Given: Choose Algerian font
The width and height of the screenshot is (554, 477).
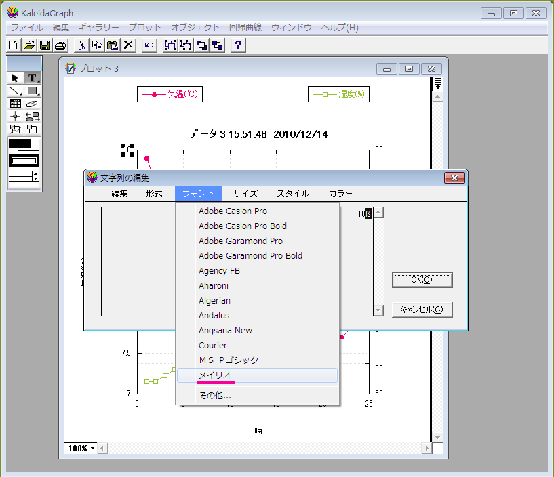Looking at the screenshot, I should click(257, 300).
